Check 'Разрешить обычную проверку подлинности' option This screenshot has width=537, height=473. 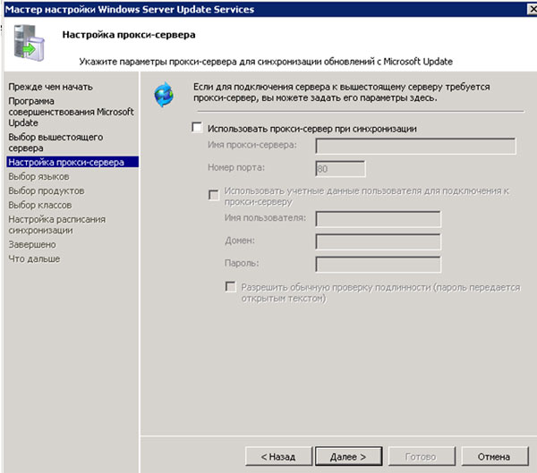point(231,287)
